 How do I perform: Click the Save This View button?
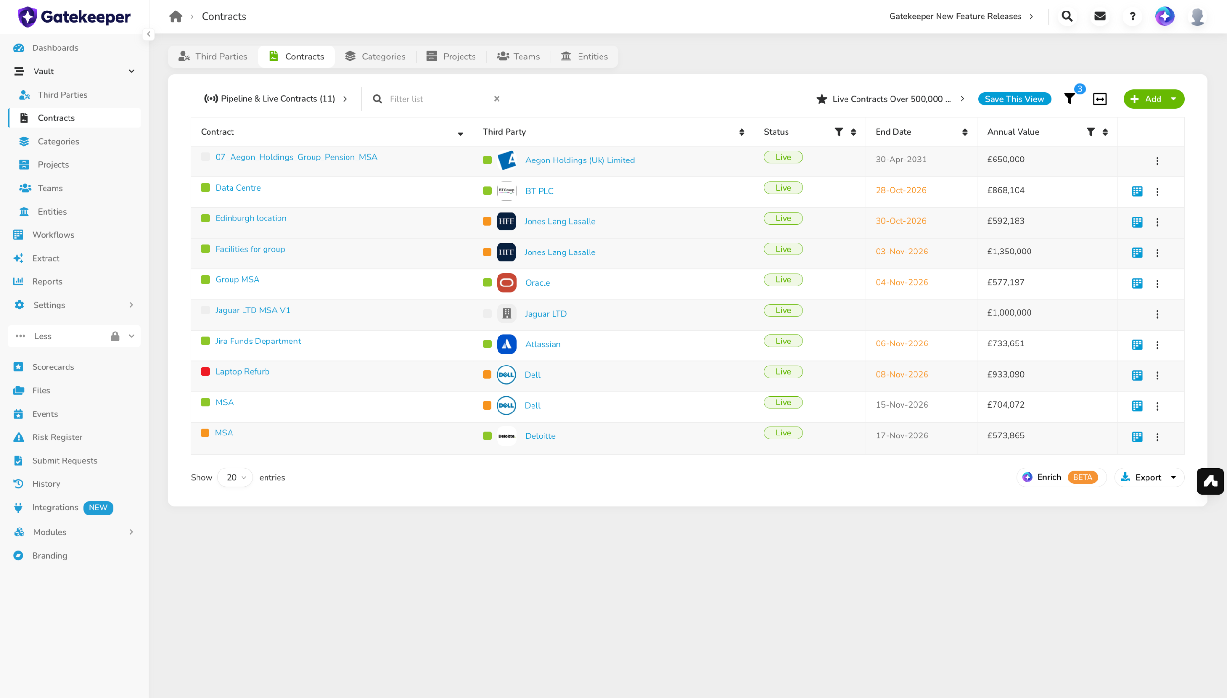click(x=1014, y=99)
